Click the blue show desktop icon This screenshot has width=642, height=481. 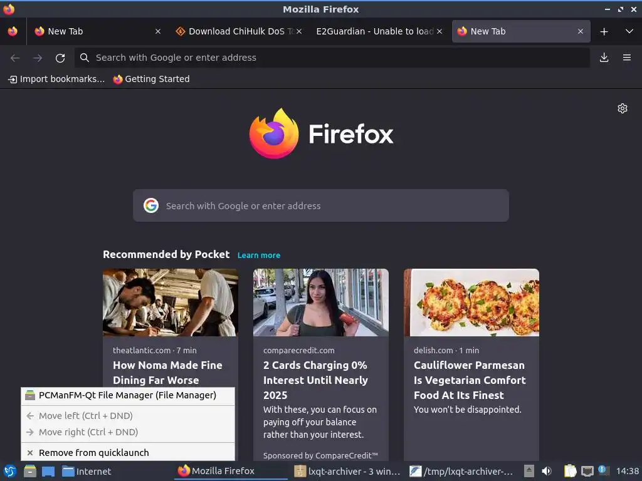[48, 471]
